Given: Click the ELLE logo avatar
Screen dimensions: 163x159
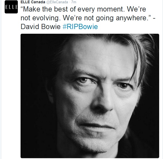Looking at the screenshot, I should tap(11, 7).
